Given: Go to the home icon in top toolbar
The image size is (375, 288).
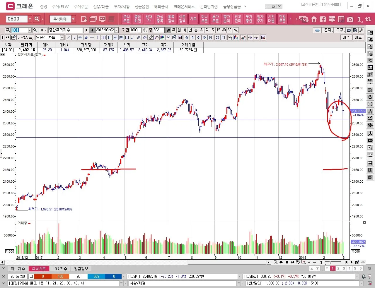Looking at the screenshot, I should [x=314, y=19].
